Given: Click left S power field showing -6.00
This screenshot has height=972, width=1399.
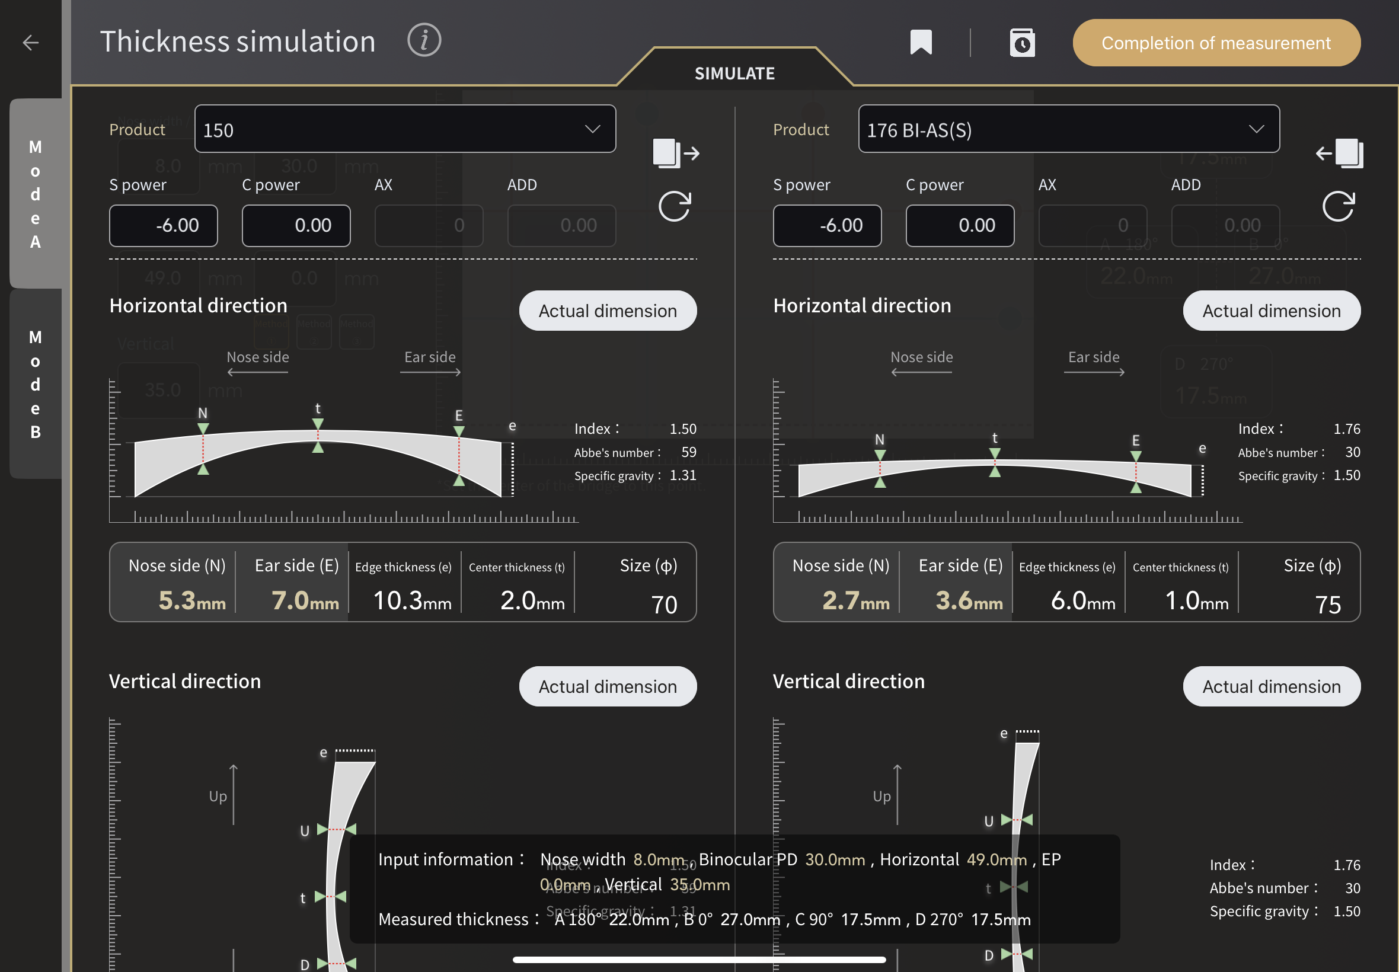Looking at the screenshot, I should coord(163,225).
